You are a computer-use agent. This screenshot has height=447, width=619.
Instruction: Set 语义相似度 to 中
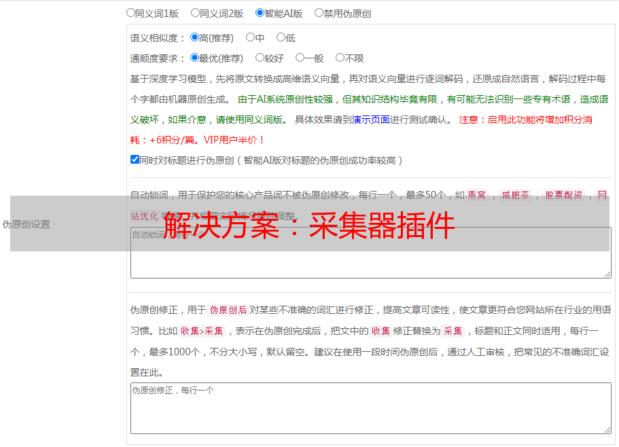[x=250, y=37]
